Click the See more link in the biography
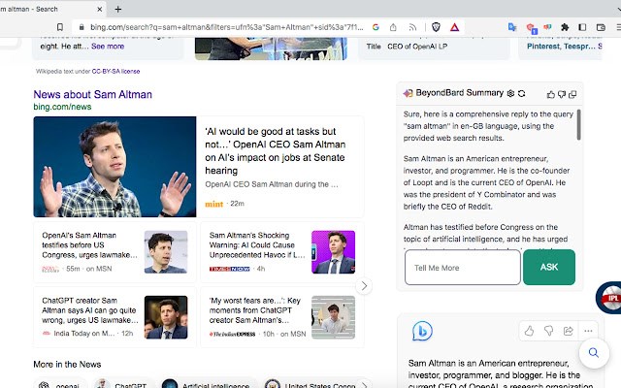This screenshot has width=621, height=388. (108, 46)
